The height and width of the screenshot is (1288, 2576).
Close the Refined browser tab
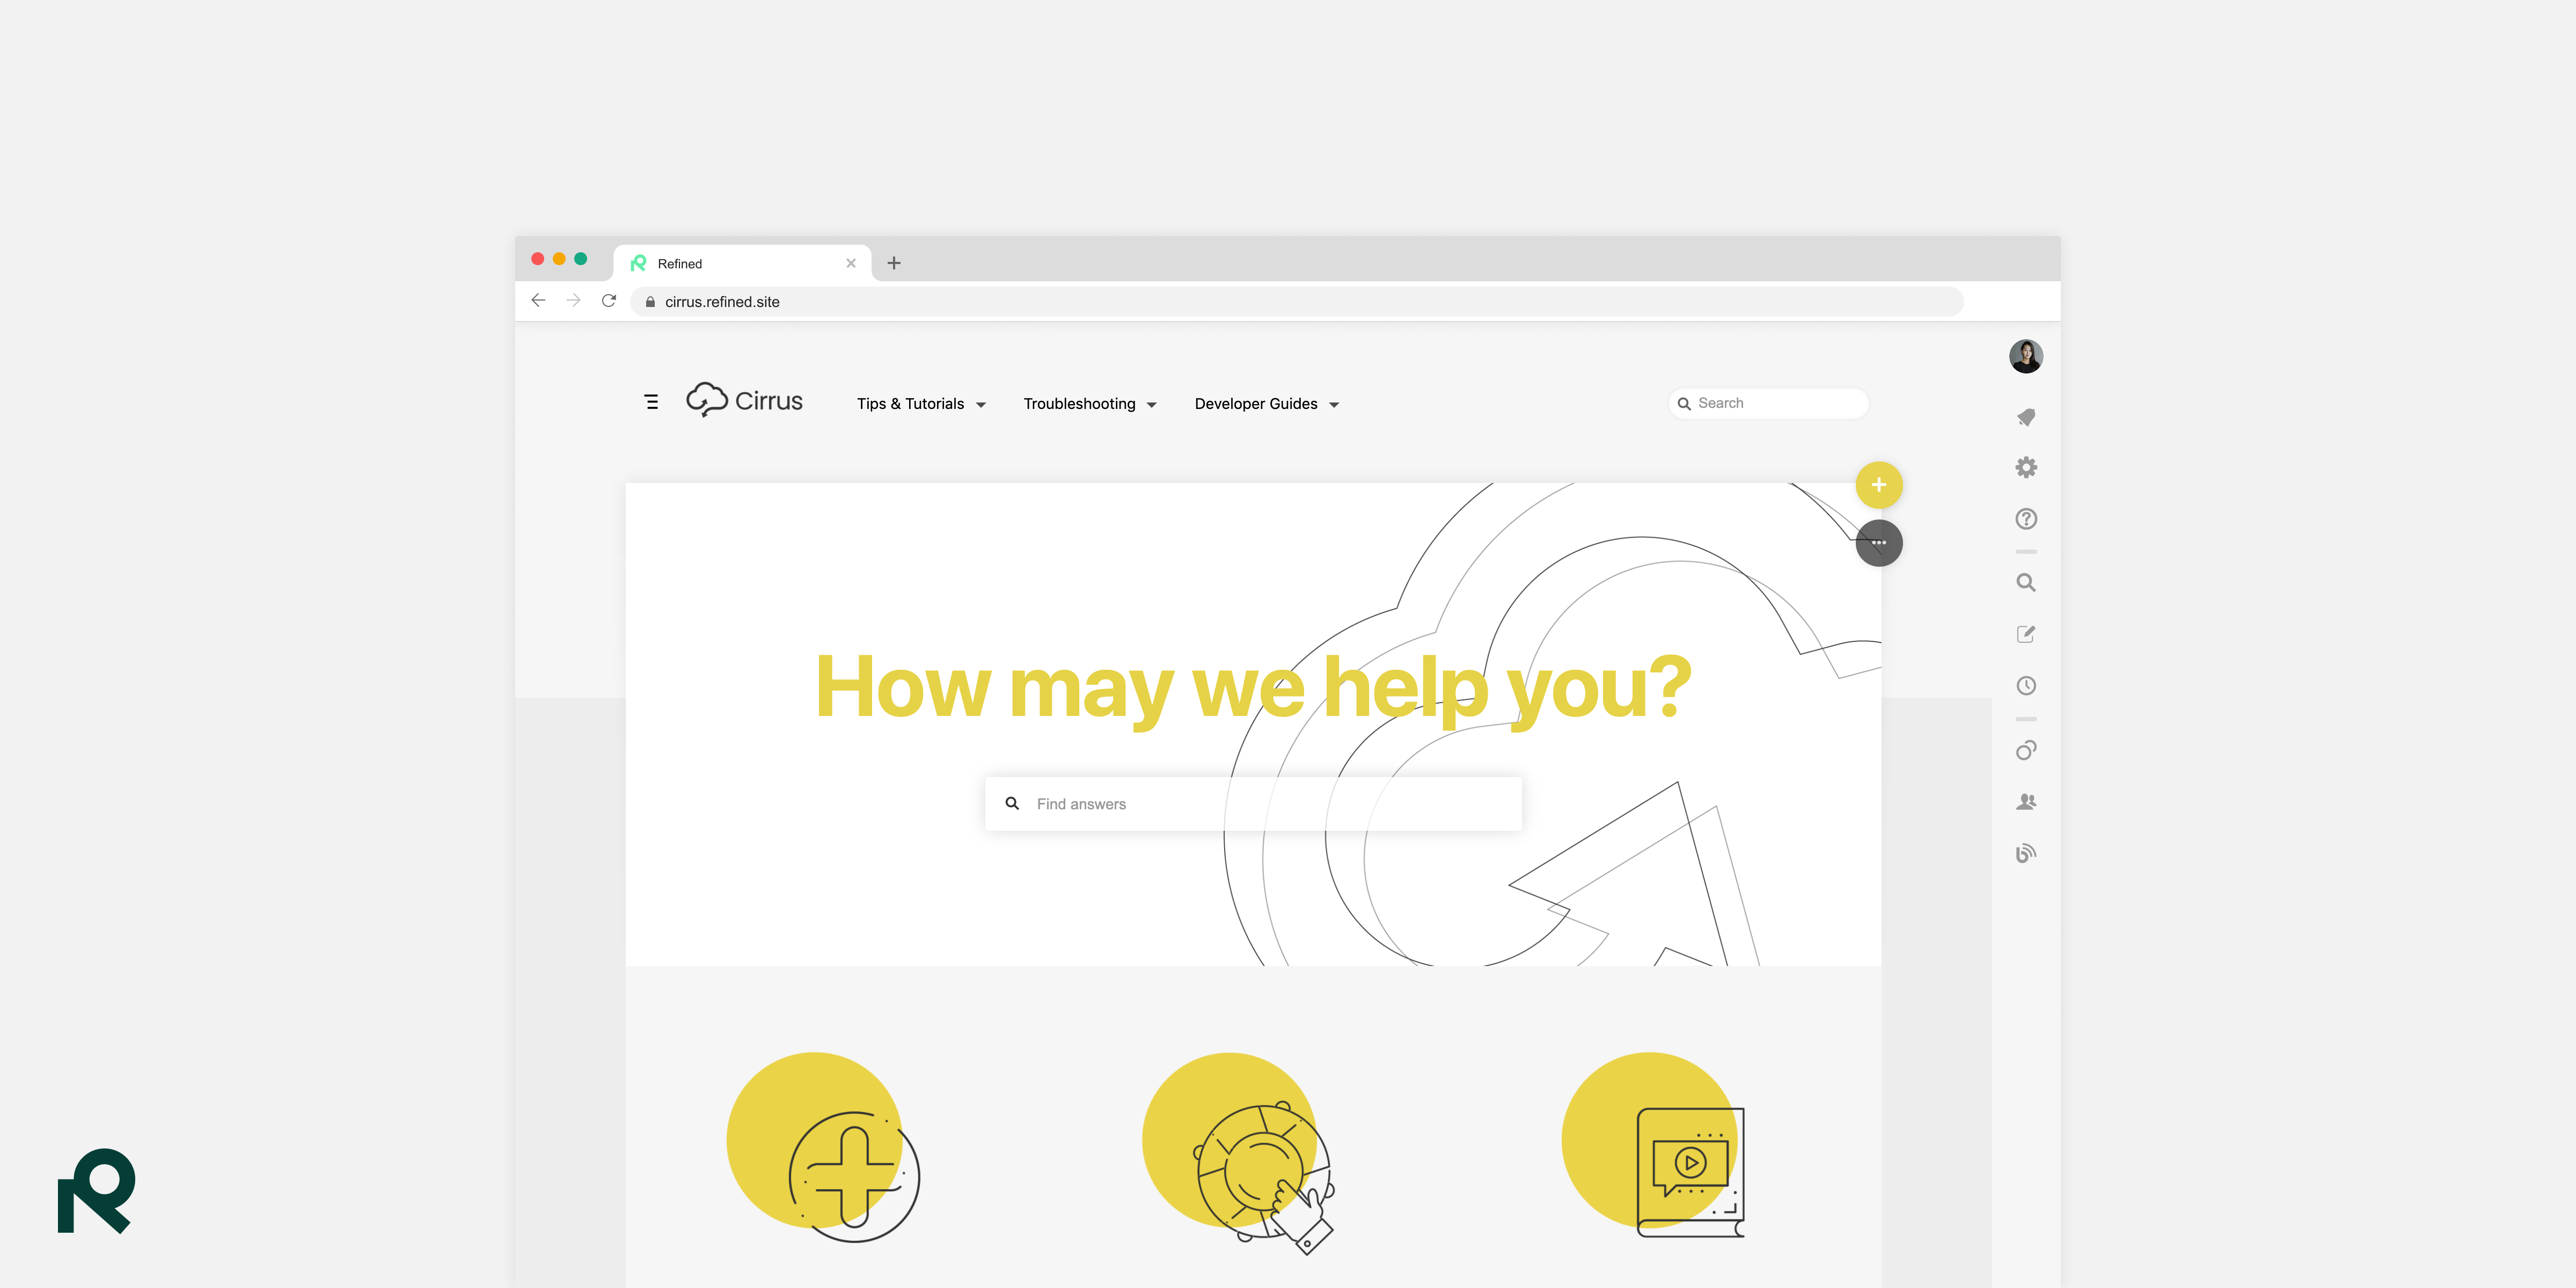[x=851, y=263]
